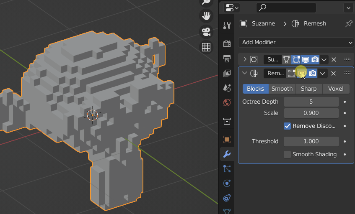
Task: Open the Subdivision modifier extras dropdown
Action: (324, 60)
